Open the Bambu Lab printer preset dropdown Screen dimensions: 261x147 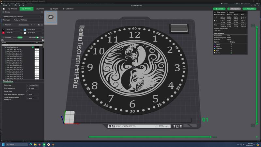pos(21,17)
